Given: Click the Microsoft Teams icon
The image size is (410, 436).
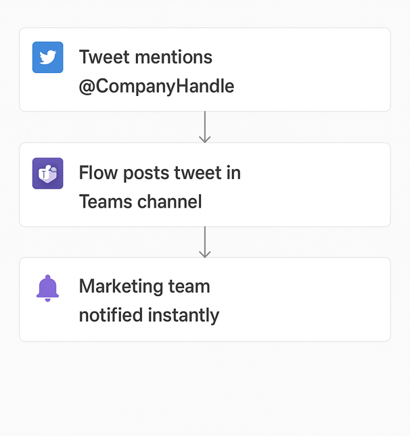Looking at the screenshot, I should (x=48, y=173).
